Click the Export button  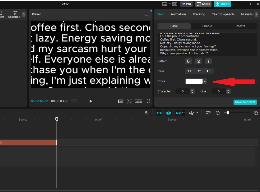[222, 4]
